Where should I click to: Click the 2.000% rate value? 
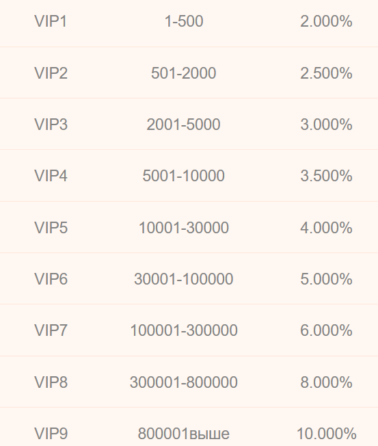point(326,21)
